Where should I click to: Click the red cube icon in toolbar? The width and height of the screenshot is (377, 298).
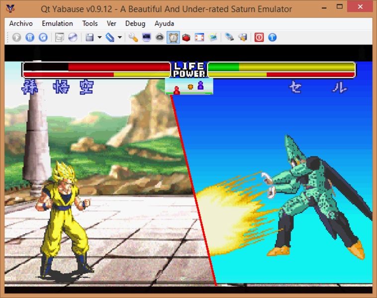pos(186,37)
